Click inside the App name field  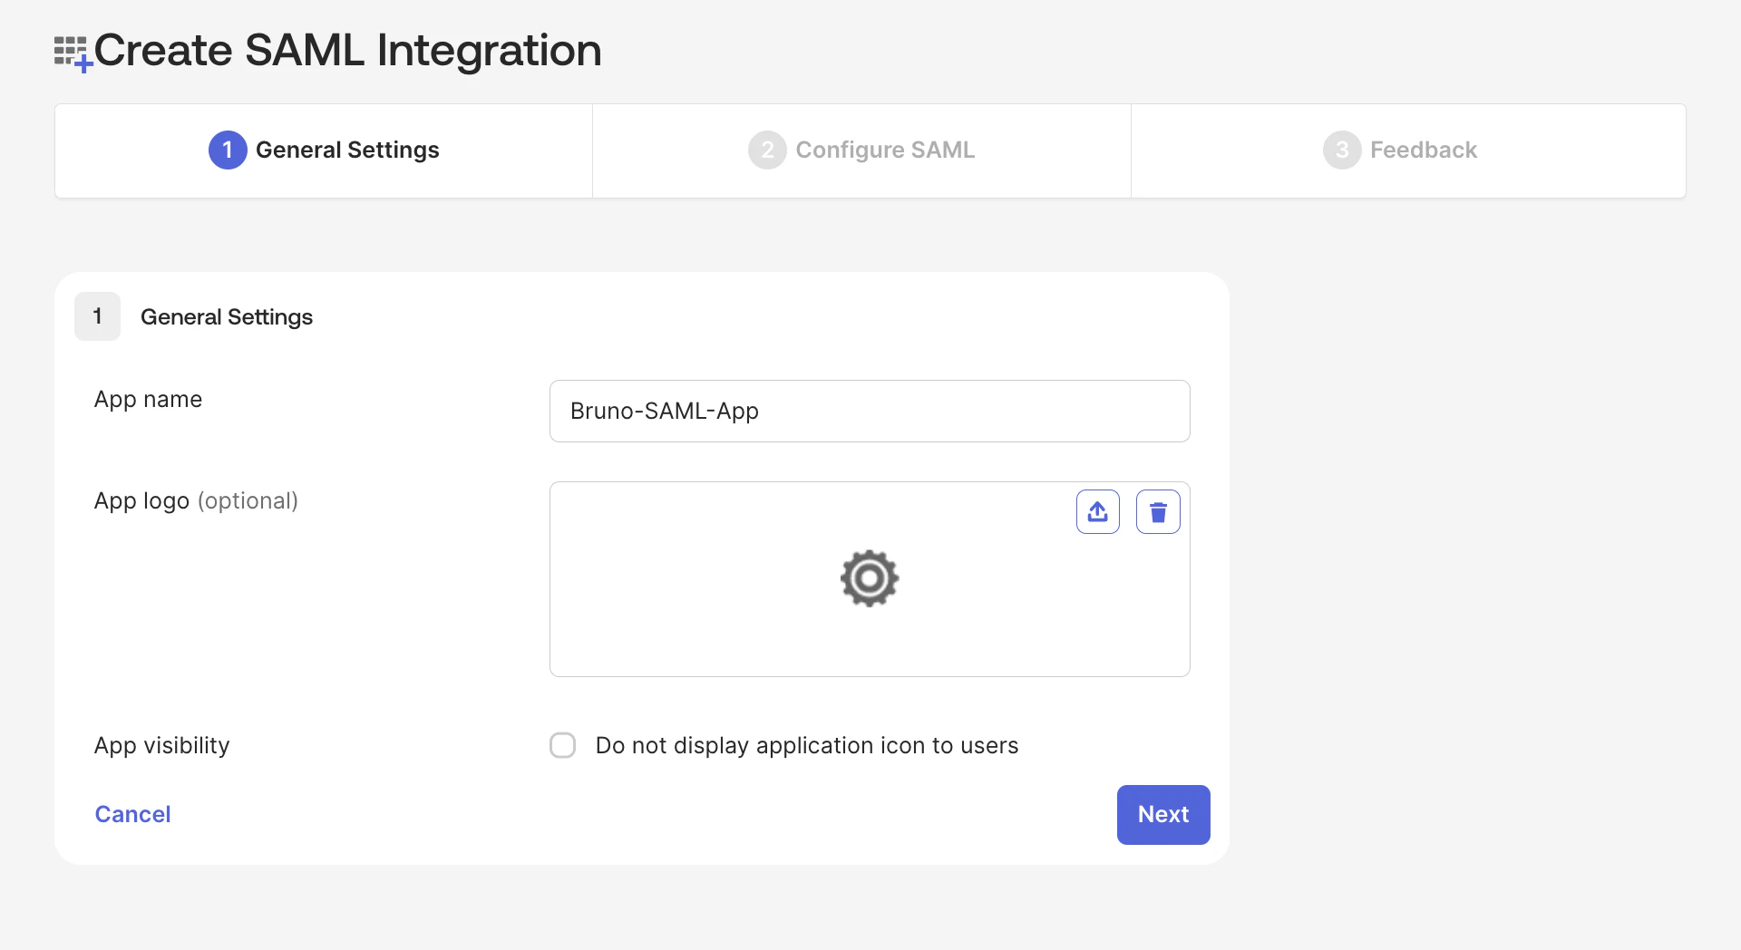pyautogui.click(x=869, y=411)
